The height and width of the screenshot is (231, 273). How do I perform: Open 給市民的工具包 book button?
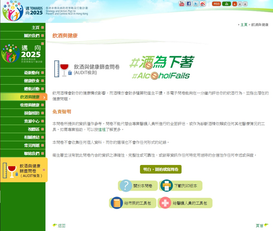[132, 203]
